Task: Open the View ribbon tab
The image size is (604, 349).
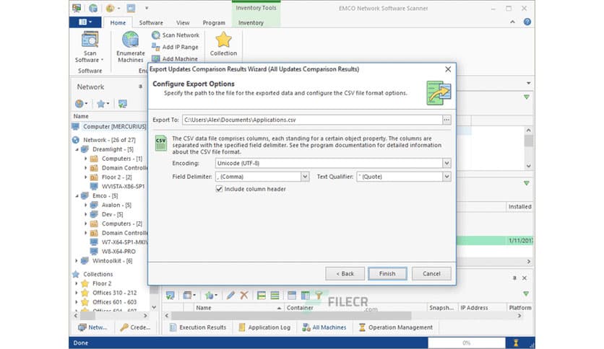Action: point(183,22)
